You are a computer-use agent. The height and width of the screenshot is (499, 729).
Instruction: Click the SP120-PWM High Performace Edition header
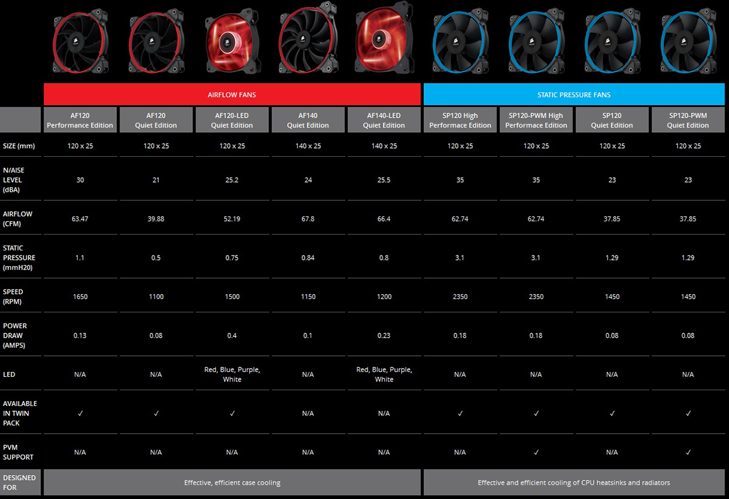click(x=536, y=120)
